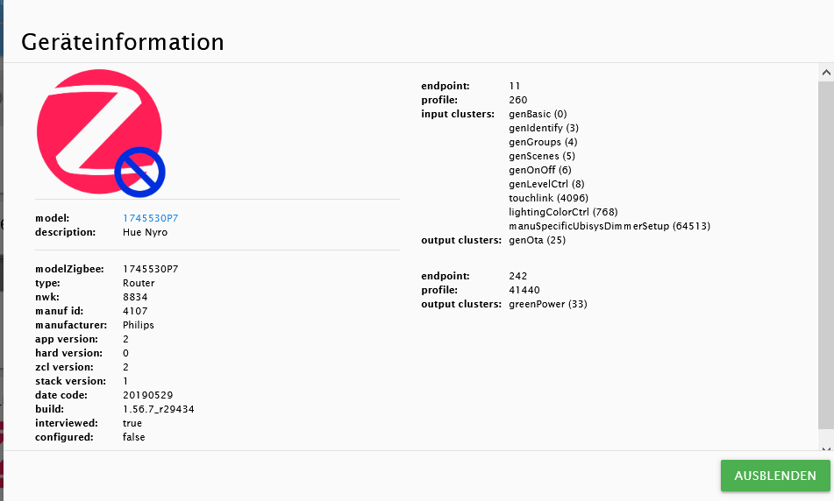Select the Hue Nyro description text
The height and width of the screenshot is (501, 834).
tap(146, 232)
